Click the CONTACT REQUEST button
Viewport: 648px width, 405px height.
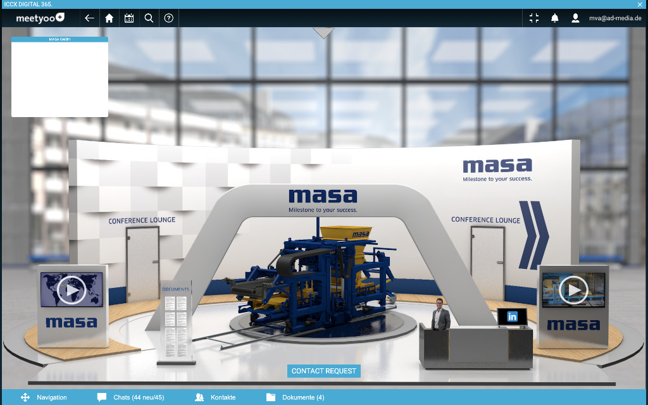click(323, 371)
